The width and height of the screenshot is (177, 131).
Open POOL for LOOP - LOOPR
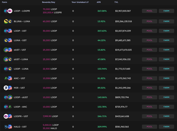point(150,11)
